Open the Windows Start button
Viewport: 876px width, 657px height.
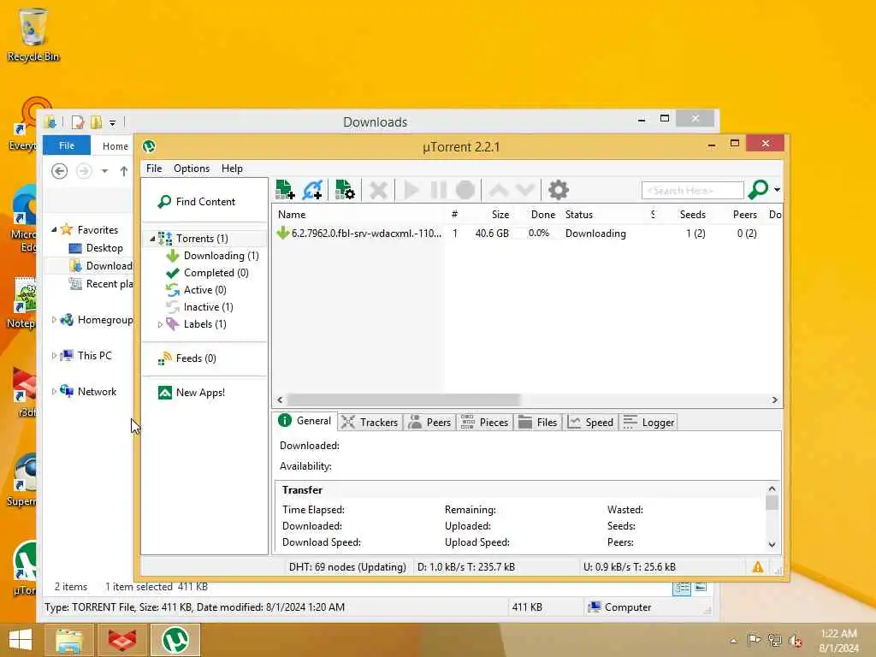[21, 640]
